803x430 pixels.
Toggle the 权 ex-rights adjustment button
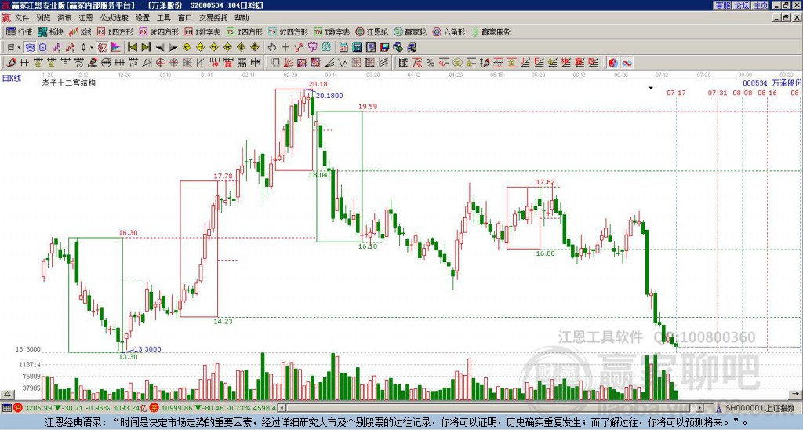coord(102,48)
